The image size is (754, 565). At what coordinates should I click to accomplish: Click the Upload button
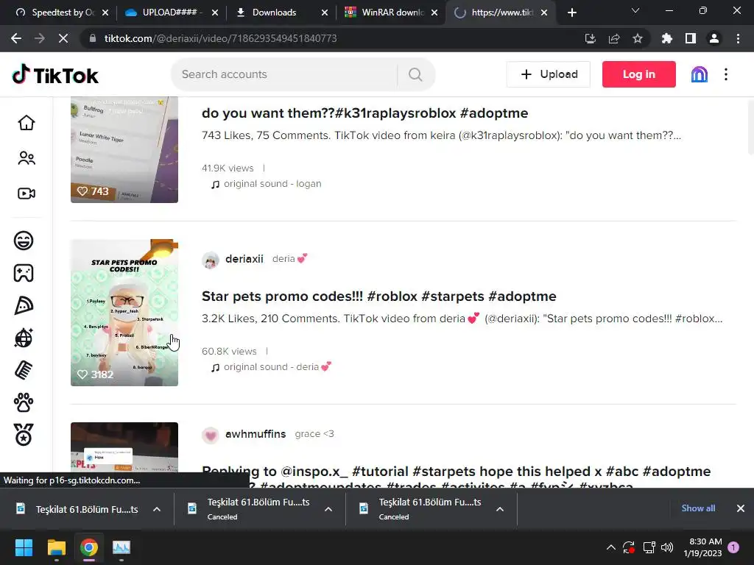(548, 74)
